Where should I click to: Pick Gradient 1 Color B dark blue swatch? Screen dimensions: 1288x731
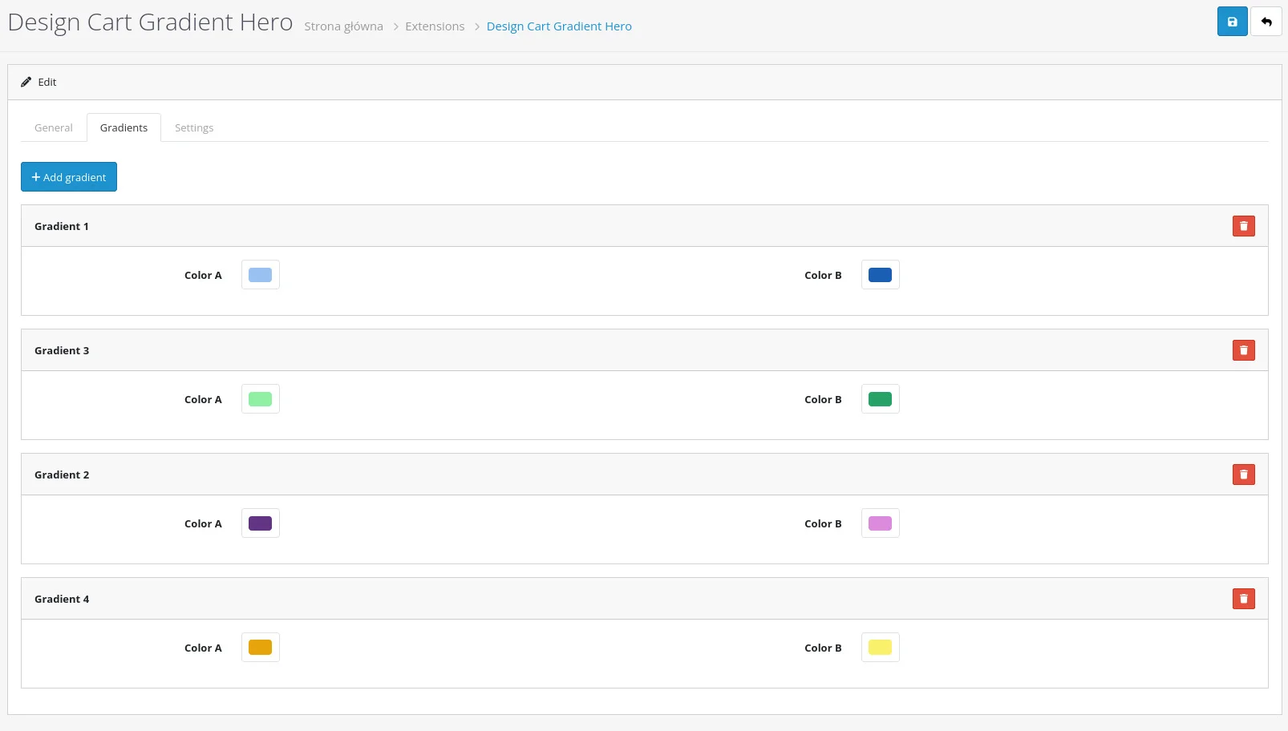(880, 275)
